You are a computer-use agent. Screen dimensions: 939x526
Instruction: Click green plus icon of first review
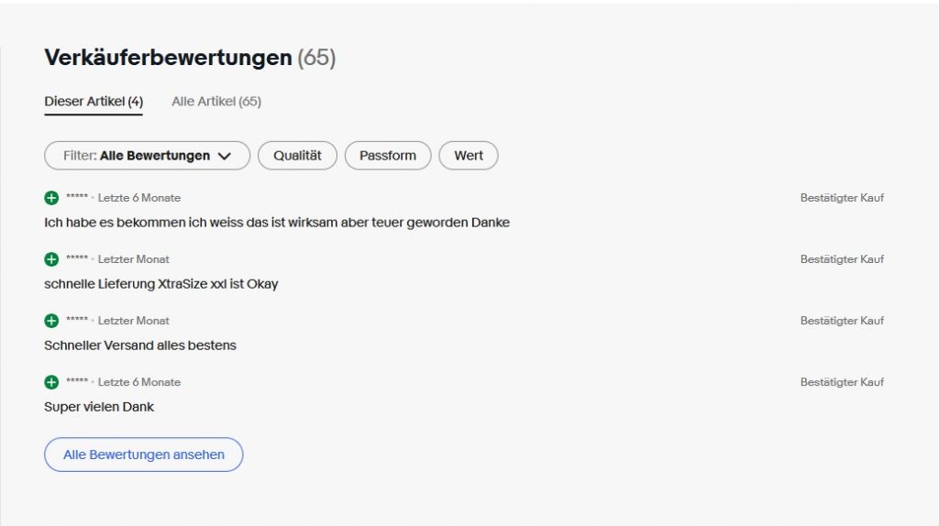pyautogui.click(x=51, y=198)
